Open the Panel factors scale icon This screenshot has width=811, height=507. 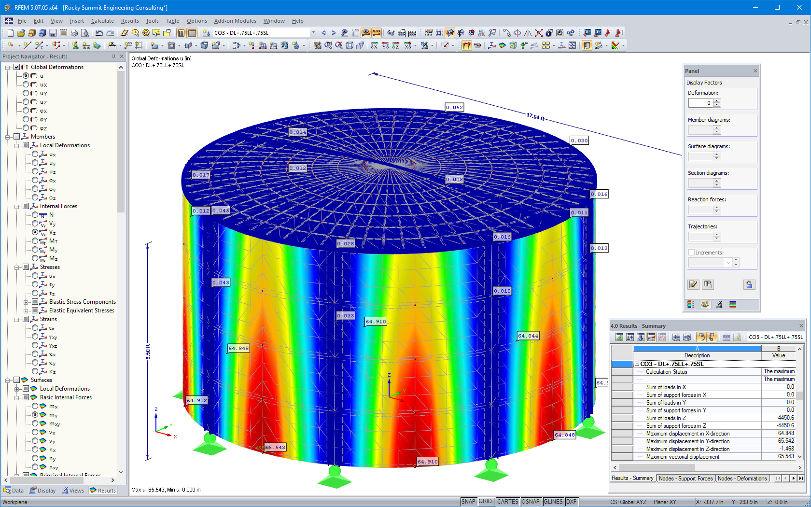(705, 304)
